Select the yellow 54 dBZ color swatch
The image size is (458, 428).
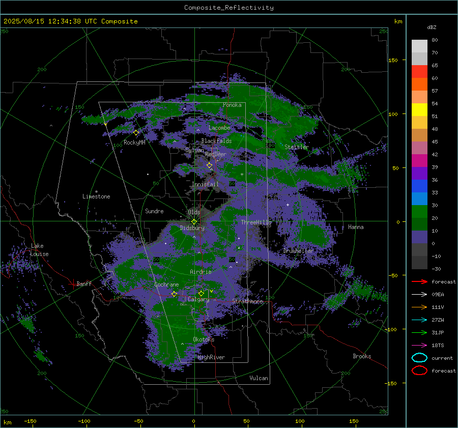(x=419, y=110)
